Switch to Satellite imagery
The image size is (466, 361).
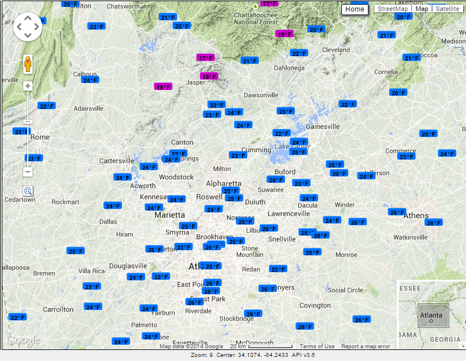(x=447, y=9)
